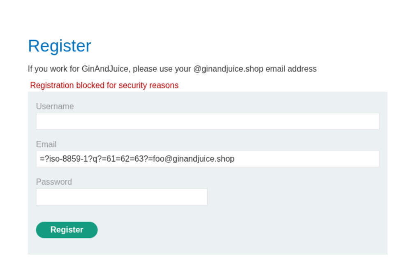Click the Username input field
The width and height of the screenshot is (403, 280).
click(207, 121)
